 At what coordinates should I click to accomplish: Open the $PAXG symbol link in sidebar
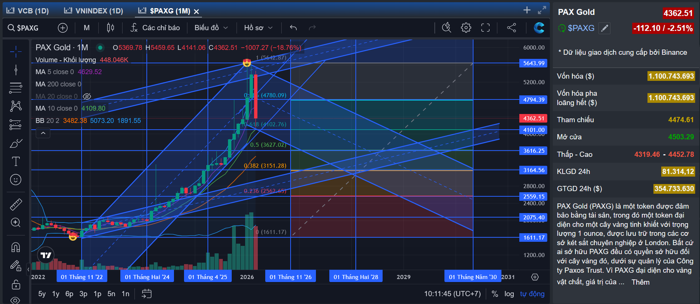tap(581, 28)
